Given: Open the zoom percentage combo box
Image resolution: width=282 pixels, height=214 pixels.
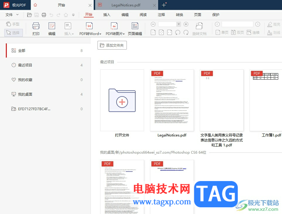Looking at the screenshot, I should (169, 24).
